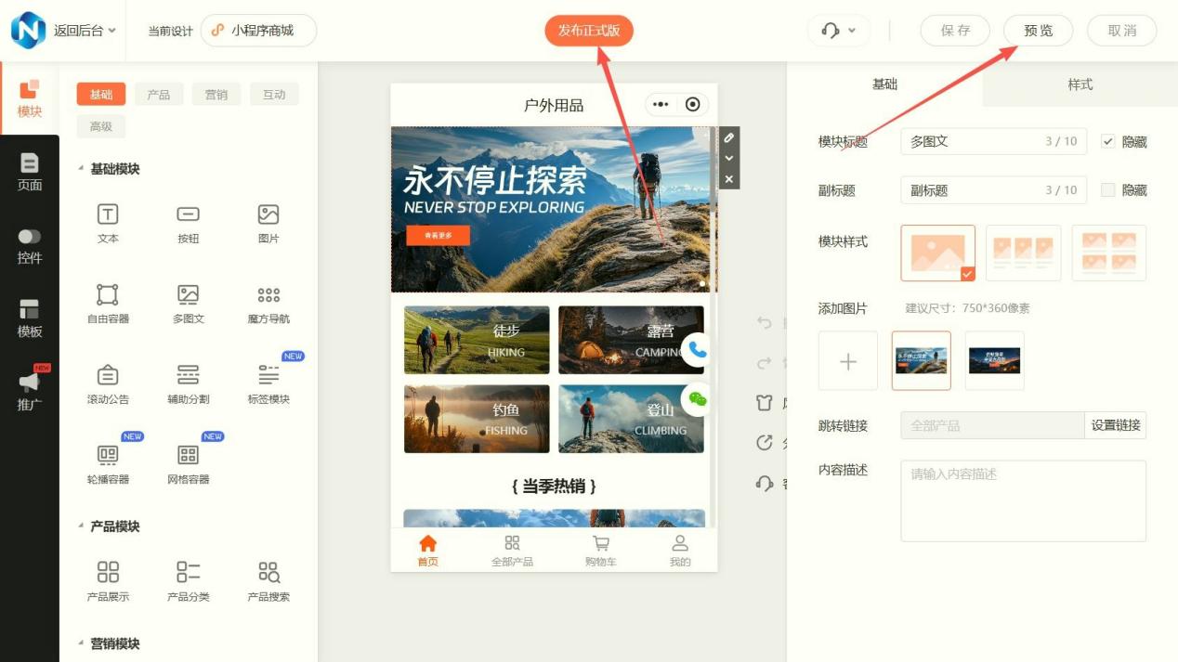1178x662 pixels.
Task: Collapse the 基础模块 section
Action: pyautogui.click(x=81, y=169)
